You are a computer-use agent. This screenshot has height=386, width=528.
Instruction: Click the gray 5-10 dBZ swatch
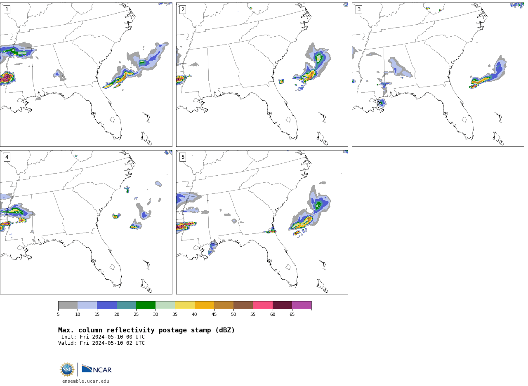[x=68, y=305]
